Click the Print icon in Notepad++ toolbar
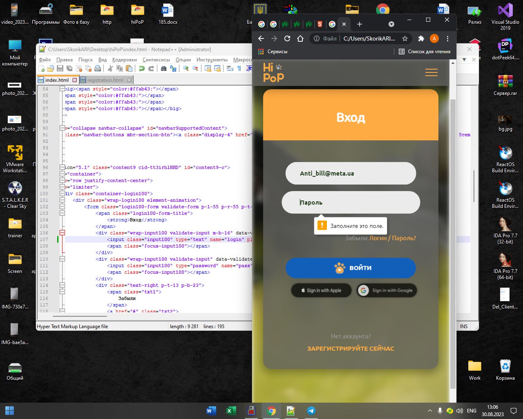The image size is (523, 419). point(98,68)
